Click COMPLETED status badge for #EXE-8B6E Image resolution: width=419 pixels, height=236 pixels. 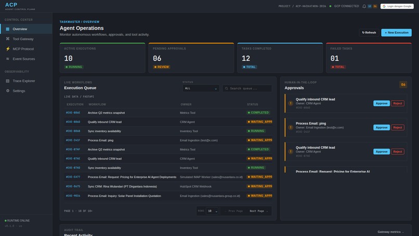tap(258, 113)
